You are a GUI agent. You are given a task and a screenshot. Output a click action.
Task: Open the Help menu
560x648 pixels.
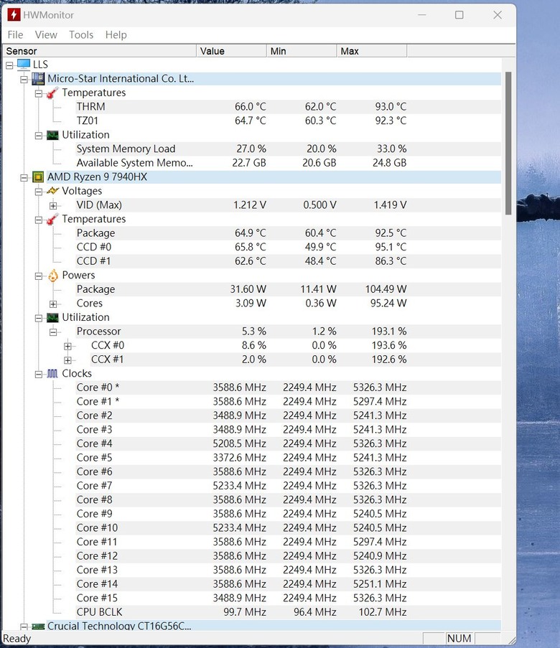point(116,34)
